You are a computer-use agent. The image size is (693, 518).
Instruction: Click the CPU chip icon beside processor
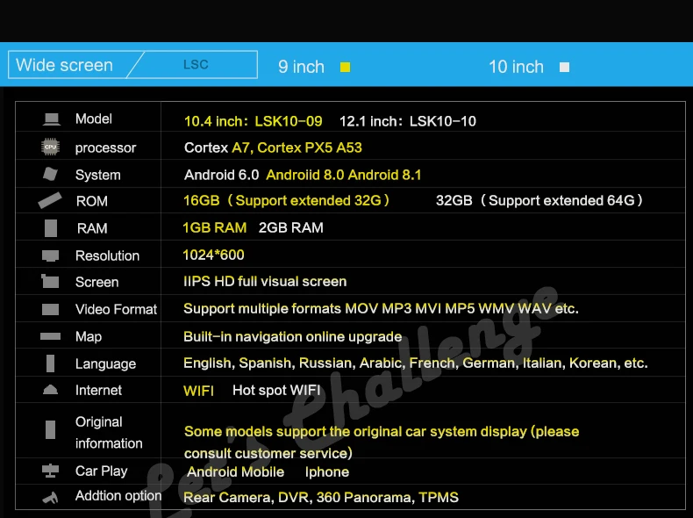[50, 147]
